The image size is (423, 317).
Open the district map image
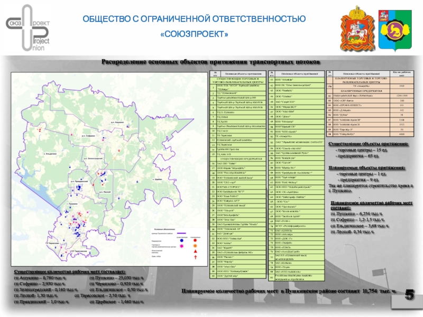(x=109, y=169)
